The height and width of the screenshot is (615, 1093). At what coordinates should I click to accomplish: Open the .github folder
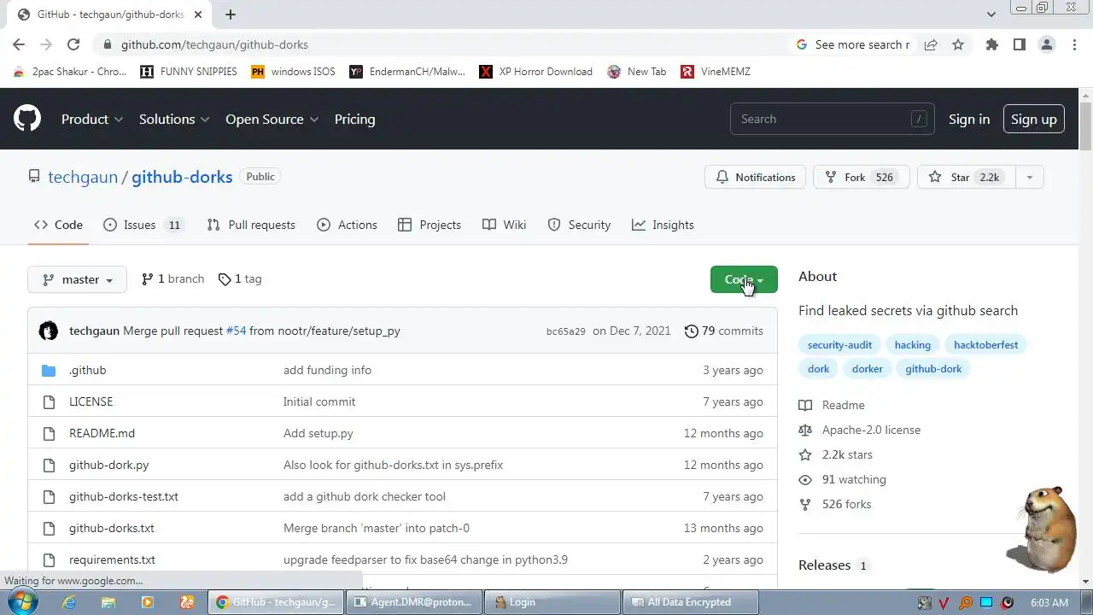pyautogui.click(x=88, y=370)
